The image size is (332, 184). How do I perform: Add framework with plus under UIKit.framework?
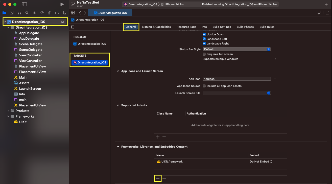pyautogui.click(x=158, y=178)
